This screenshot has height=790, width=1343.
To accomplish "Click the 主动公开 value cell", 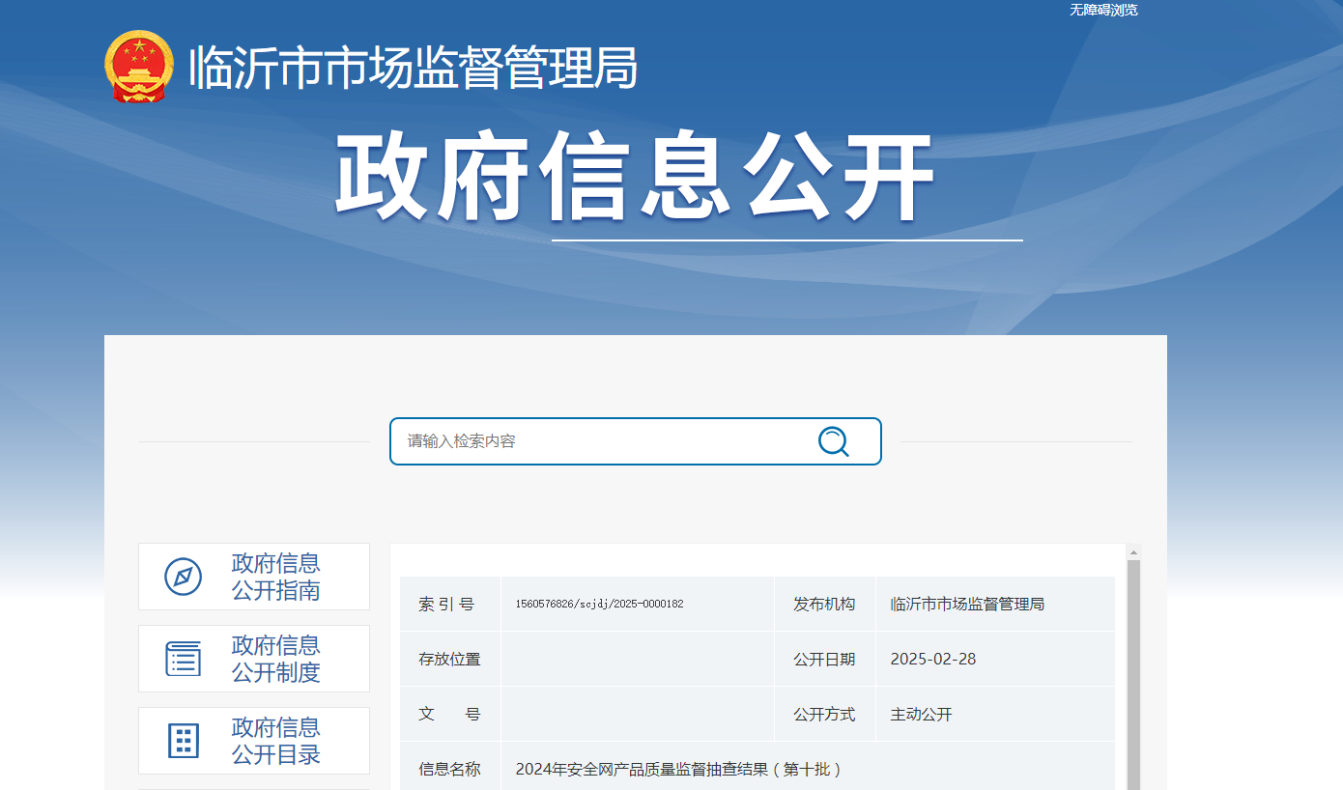I will [x=996, y=715].
